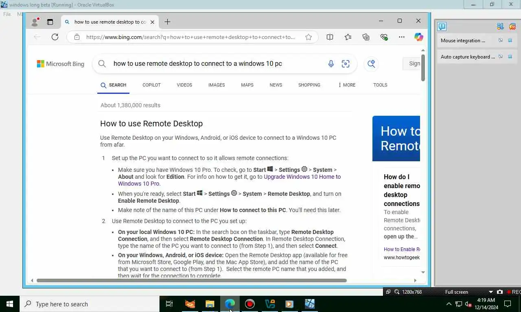Viewport: 521px width, 312px height.
Task: Select the SEARCH tab on Bing
Action: (113, 85)
